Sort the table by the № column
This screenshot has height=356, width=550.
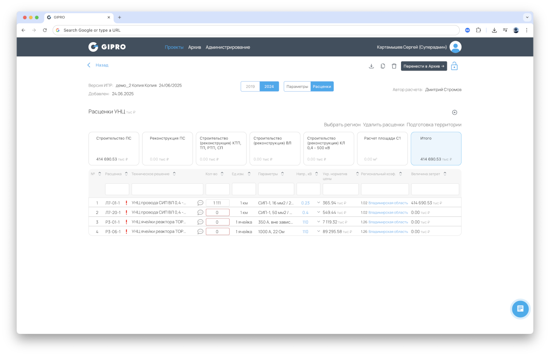(100, 174)
